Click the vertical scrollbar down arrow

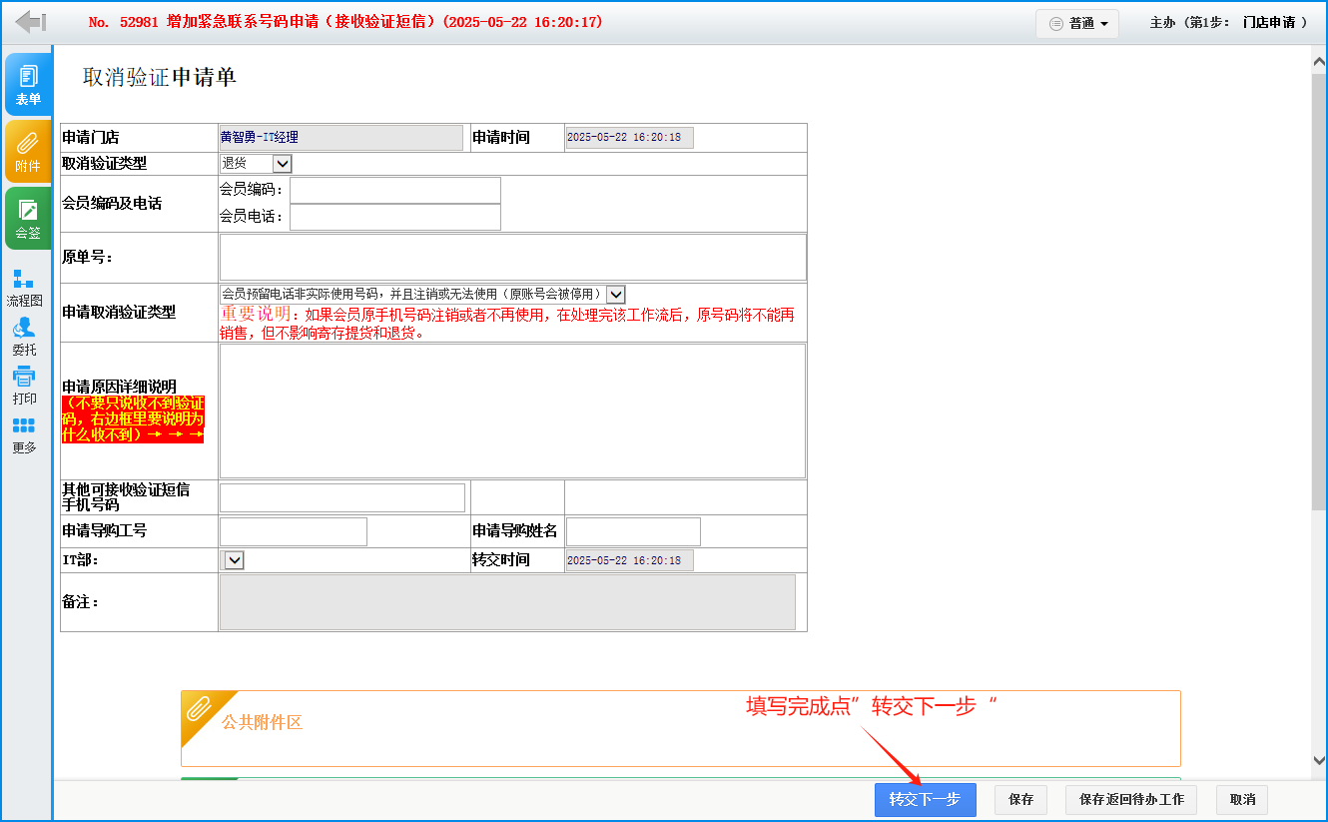[1318, 761]
